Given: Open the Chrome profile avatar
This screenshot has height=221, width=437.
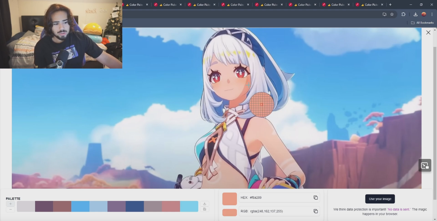Looking at the screenshot, I should click(424, 14).
